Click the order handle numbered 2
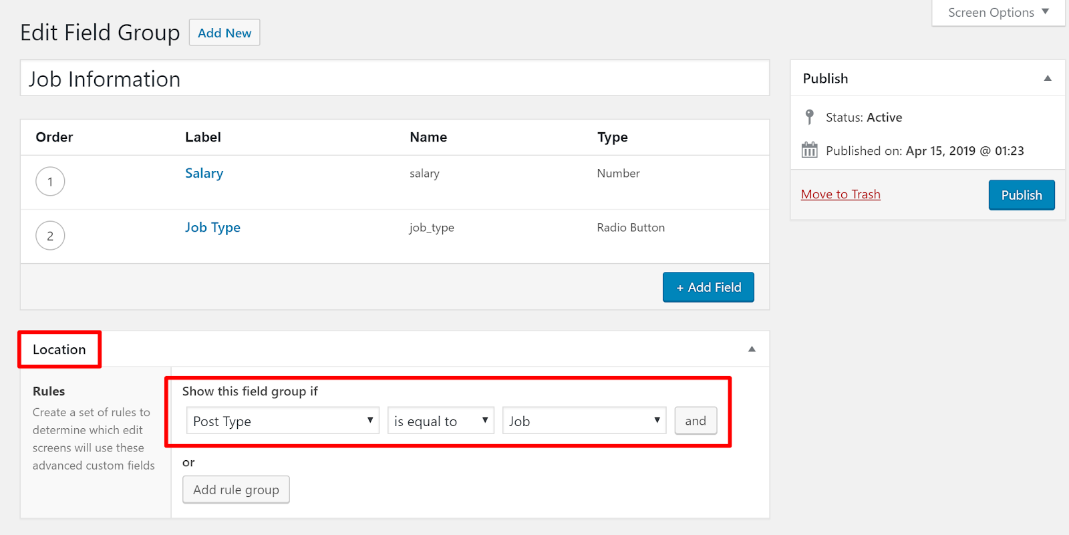The image size is (1069, 535). coord(50,236)
